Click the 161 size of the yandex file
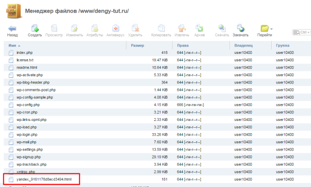Viewport: 311px width, 187px height. 164,179
